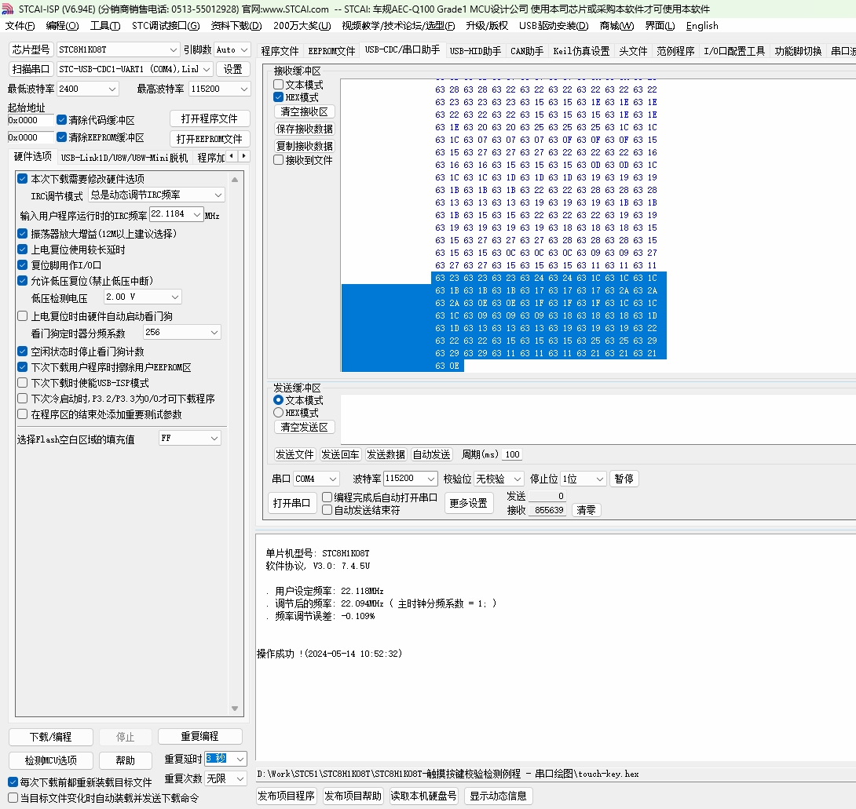This screenshot has width=856, height=809.
Task: Click 打开程序文件 button
Action: pos(210,119)
